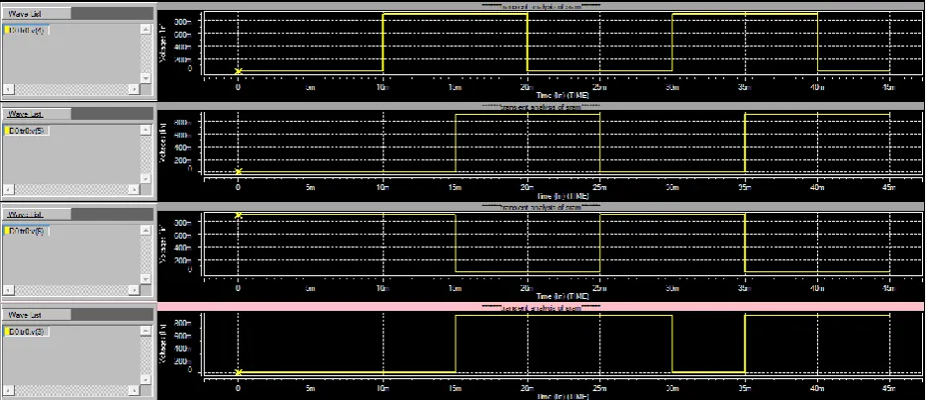The height and width of the screenshot is (400, 928).
Task: Click the yellow cursor marker in the v(6) plot
Action: tap(238, 215)
